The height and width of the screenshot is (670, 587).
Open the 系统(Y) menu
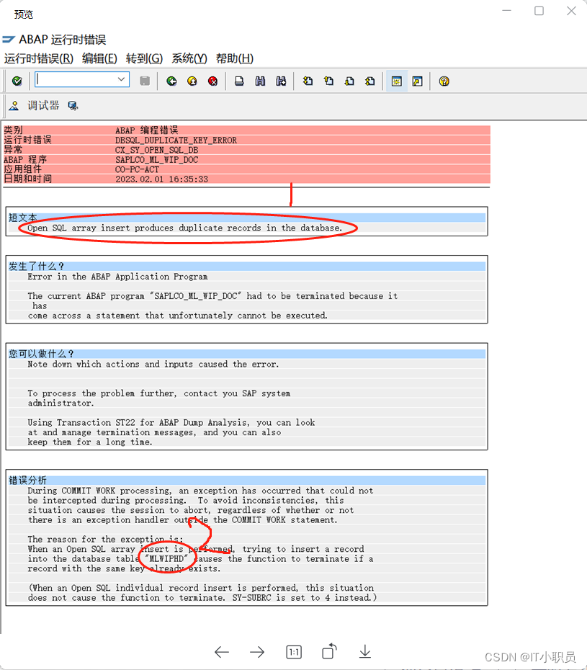(x=189, y=58)
